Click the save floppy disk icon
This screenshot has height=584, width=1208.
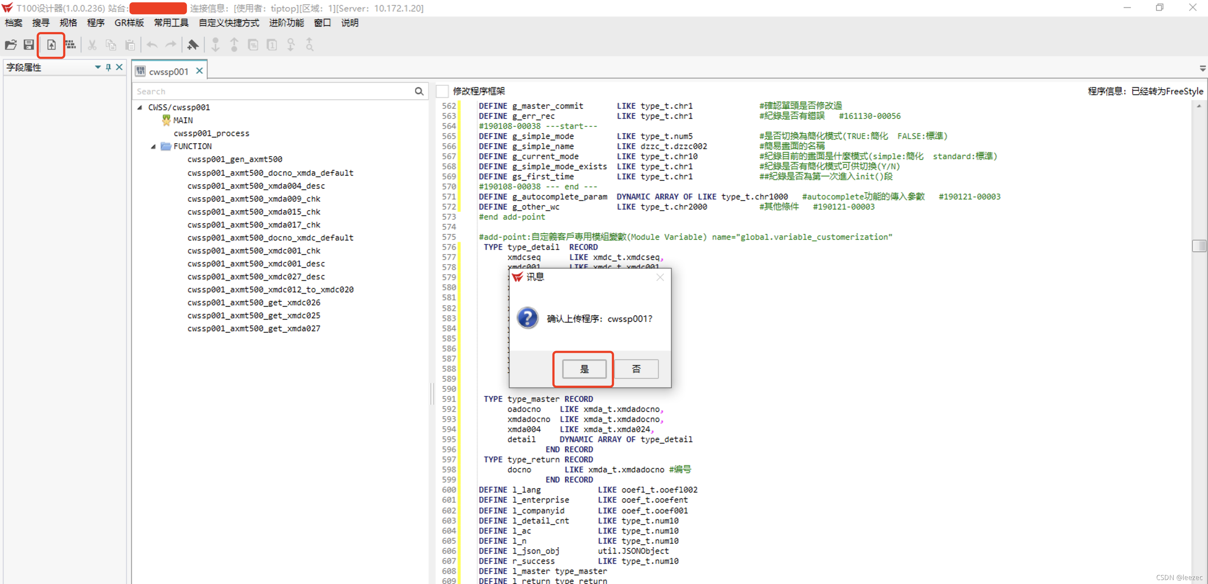(29, 45)
